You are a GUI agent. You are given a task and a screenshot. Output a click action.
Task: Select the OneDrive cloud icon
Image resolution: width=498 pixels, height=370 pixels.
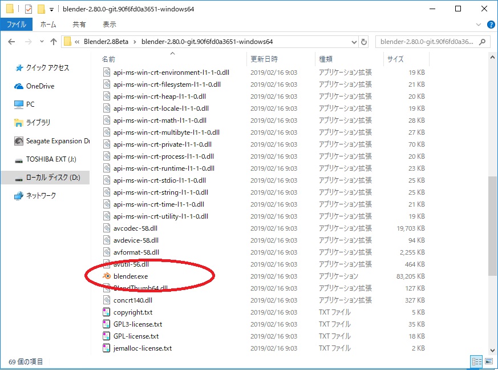(19, 86)
